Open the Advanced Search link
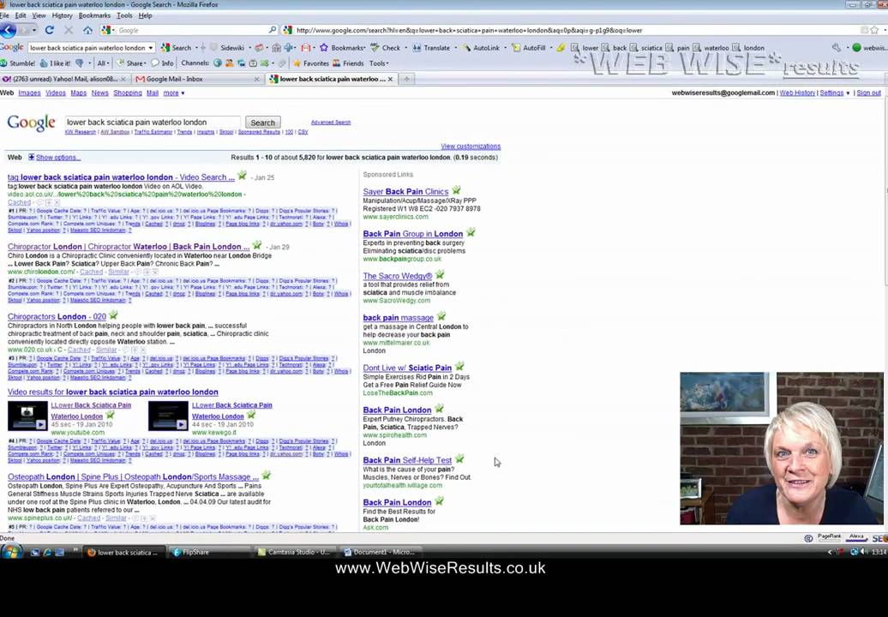The image size is (888, 617). point(331,123)
